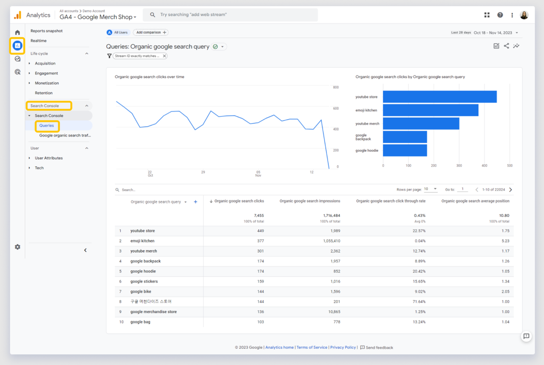Open the property selector GA4 - Google Merch Shop
The width and height of the screenshot is (544, 365).
pyautogui.click(x=98, y=17)
